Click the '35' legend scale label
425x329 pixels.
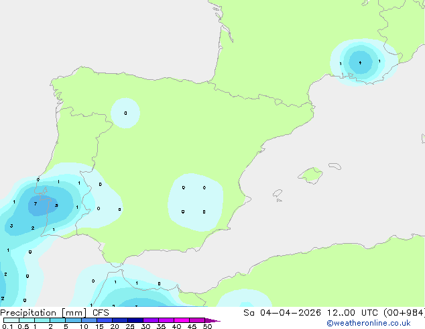[x=161, y=326]
